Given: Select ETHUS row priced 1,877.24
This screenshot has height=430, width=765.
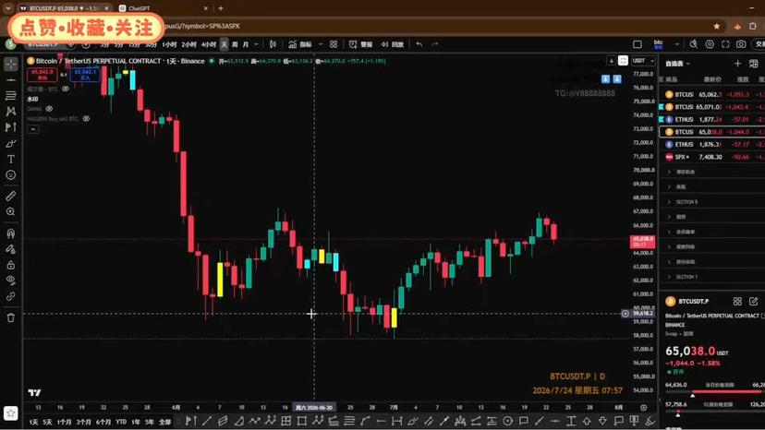Looking at the screenshot, I should (712, 119).
